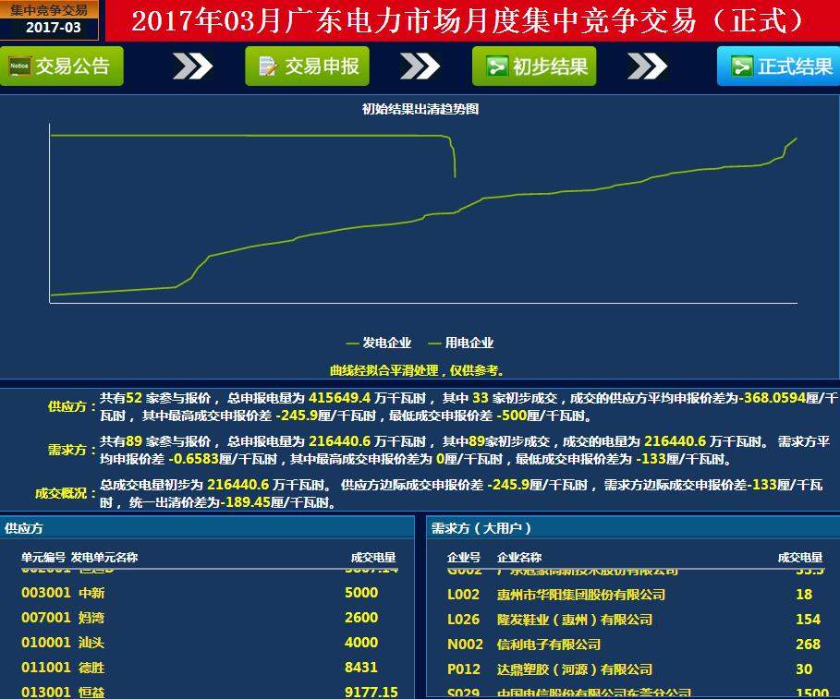Click the green icon on 正式结果 button
The height and width of the screenshot is (699, 840).
pyautogui.click(x=742, y=66)
